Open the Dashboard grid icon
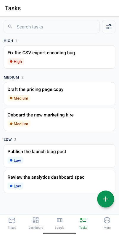The height and width of the screenshot is (237, 119). (x=36, y=220)
